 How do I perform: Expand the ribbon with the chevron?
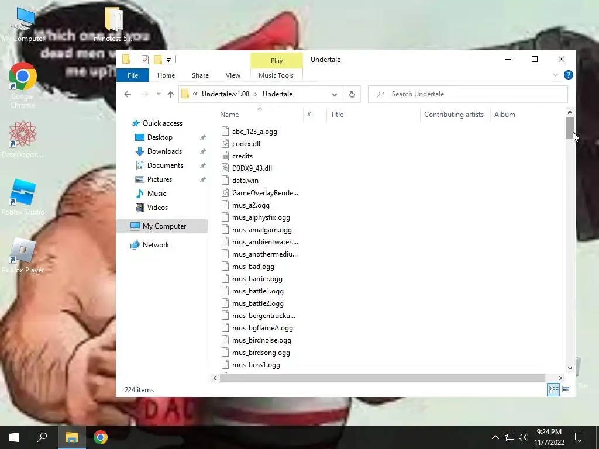(556, 75)
